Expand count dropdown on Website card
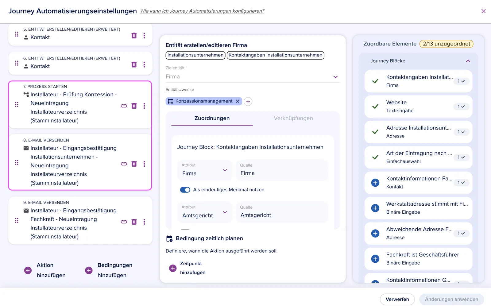 461,107
